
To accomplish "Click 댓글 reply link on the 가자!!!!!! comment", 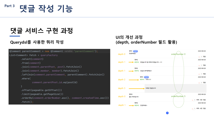I will (x=204, y=83).
